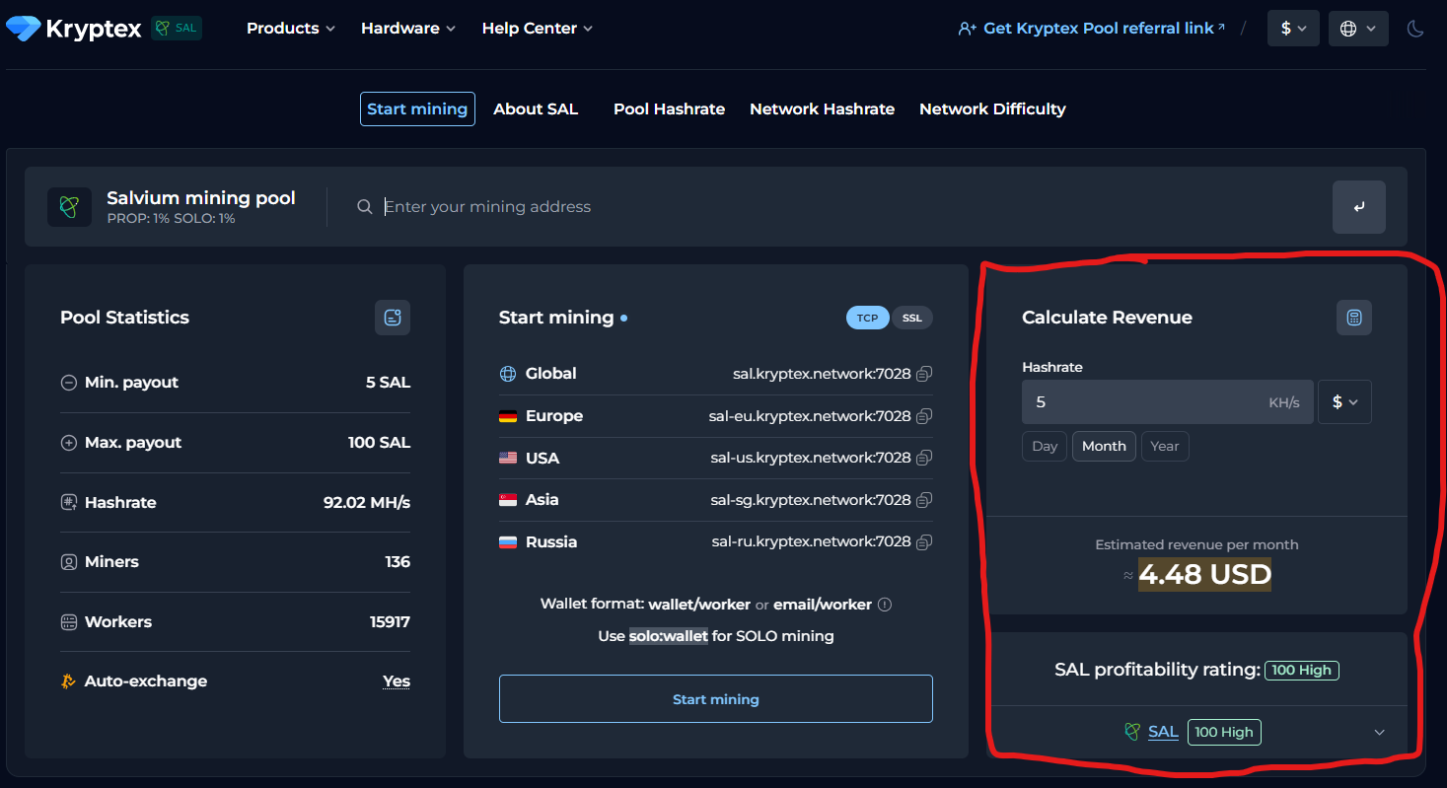Click the wallet format info icon

coord(885,605)
